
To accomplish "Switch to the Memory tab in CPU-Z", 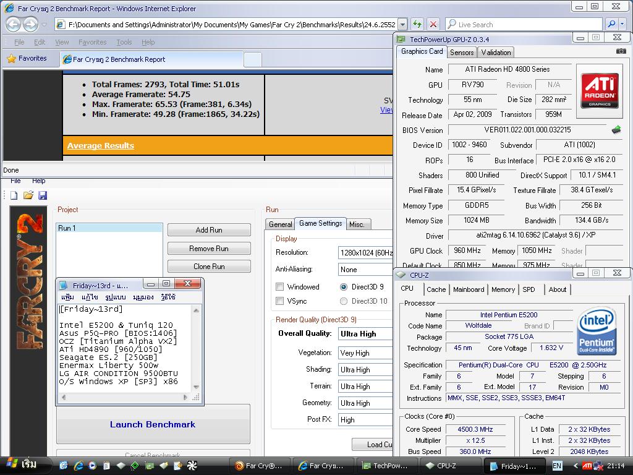I will 503,289.
